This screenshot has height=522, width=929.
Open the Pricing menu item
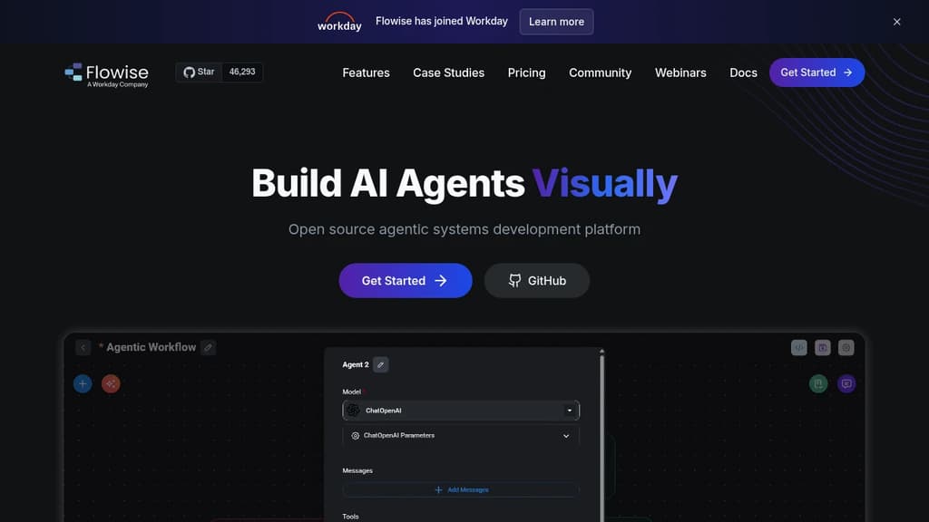[526, 72]
